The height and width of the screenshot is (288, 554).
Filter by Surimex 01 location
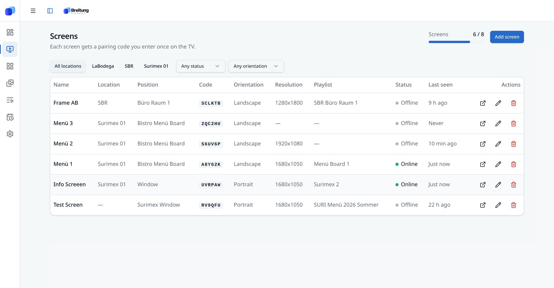click(x=156, y=66)
